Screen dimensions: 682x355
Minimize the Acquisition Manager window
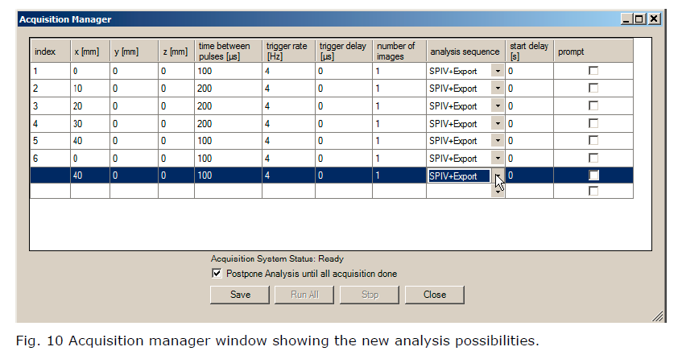(x=627, y=19)
